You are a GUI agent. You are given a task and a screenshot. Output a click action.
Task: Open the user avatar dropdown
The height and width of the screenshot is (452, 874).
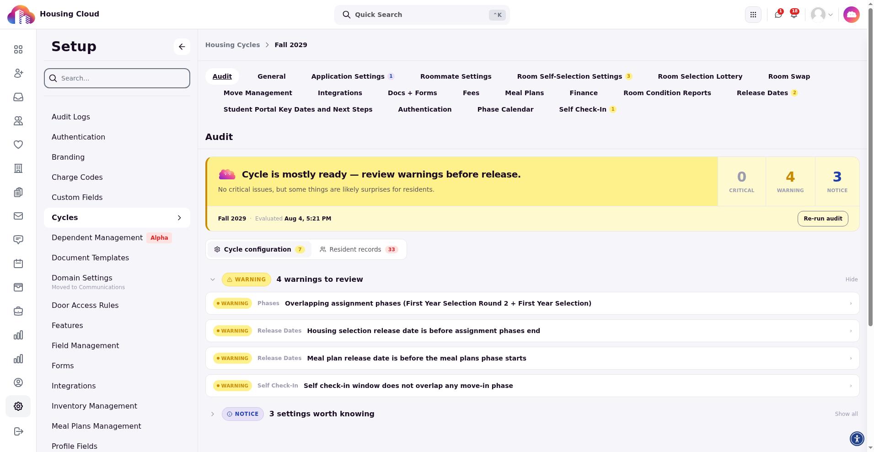822,15
